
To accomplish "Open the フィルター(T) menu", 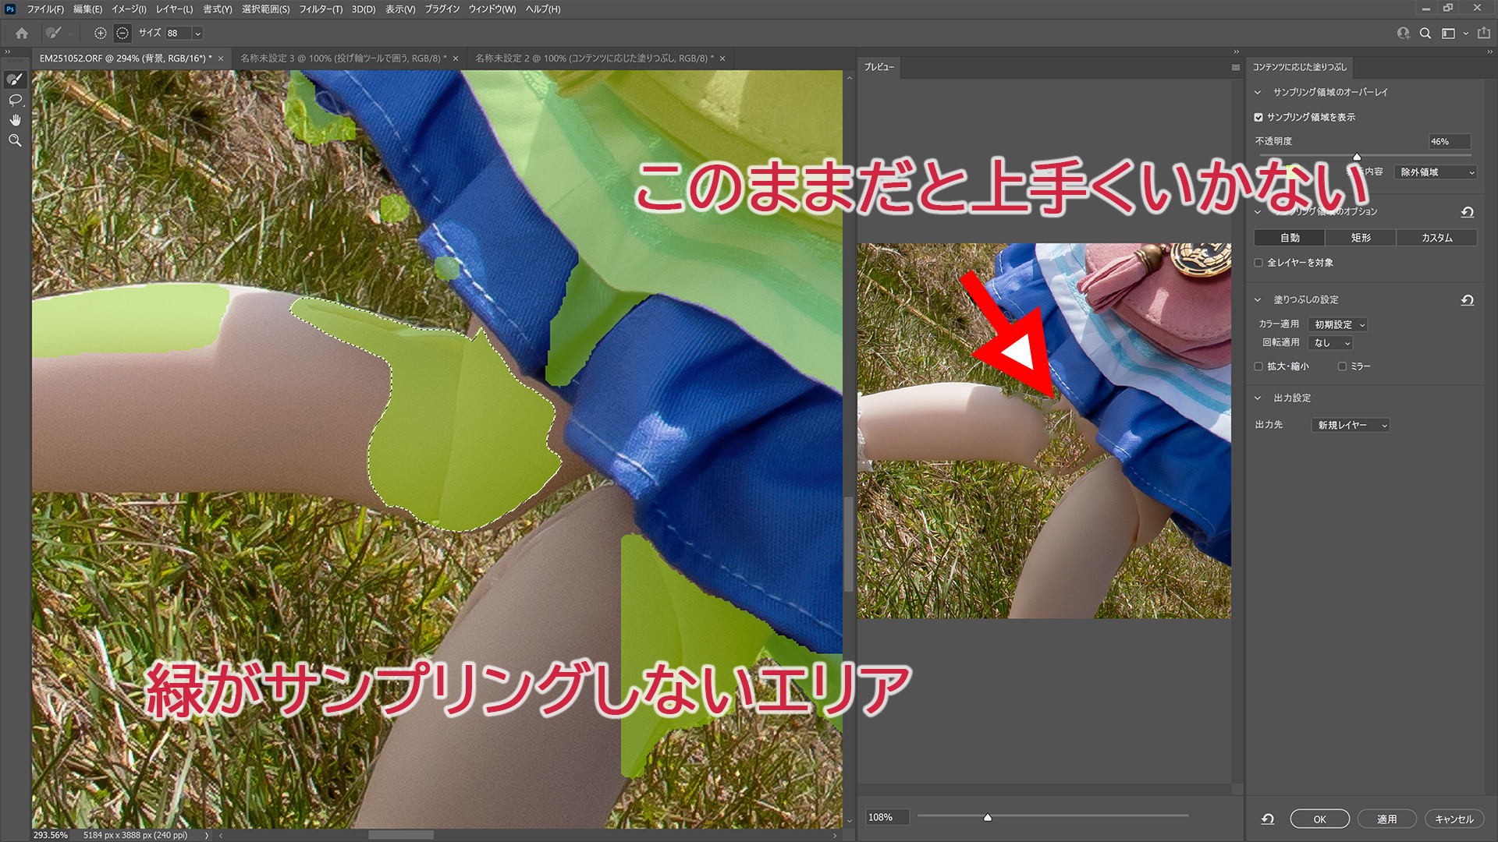I will [x=321, y=9].
